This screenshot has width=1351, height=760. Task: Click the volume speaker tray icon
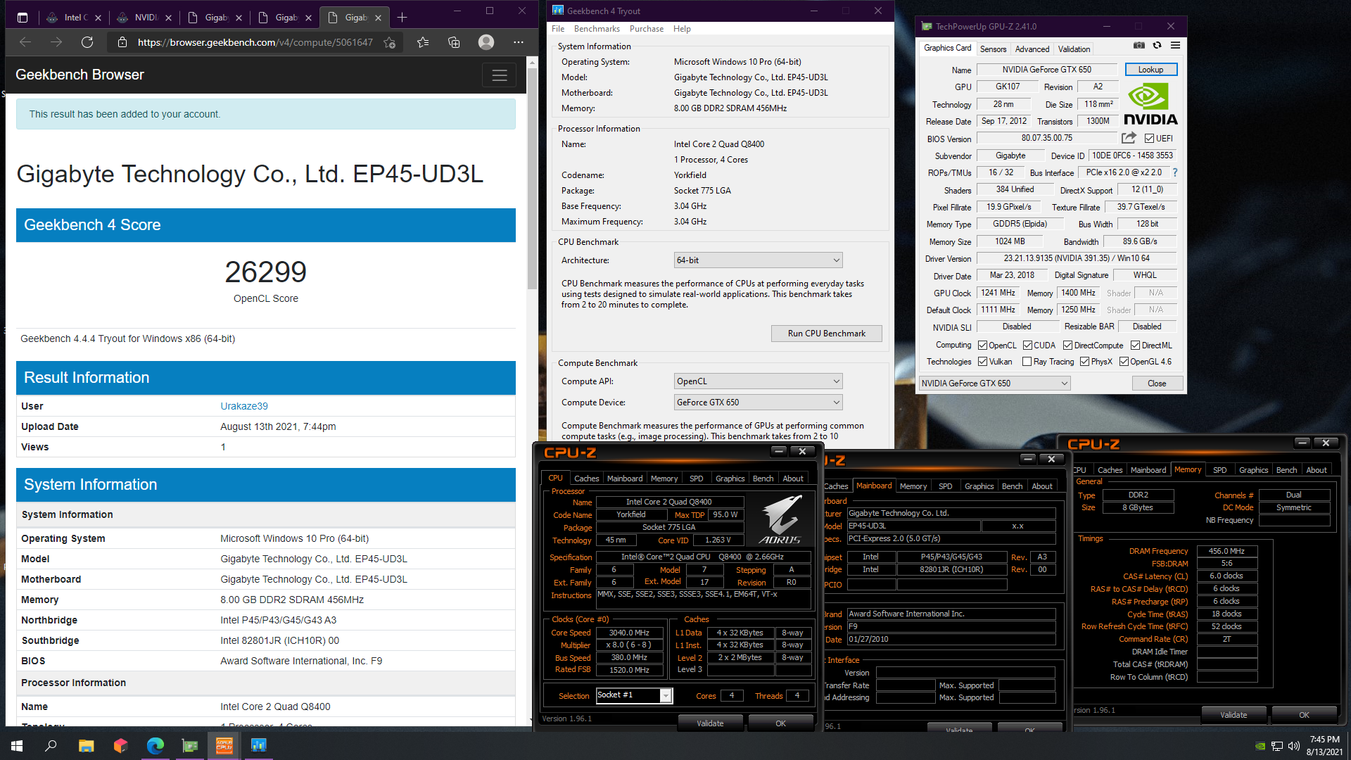coord(1293,746)
